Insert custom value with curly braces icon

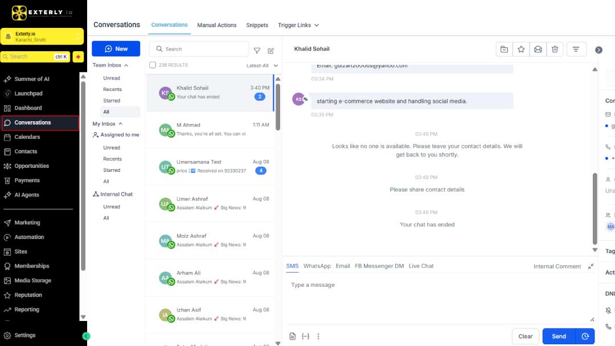pos(305,336)
